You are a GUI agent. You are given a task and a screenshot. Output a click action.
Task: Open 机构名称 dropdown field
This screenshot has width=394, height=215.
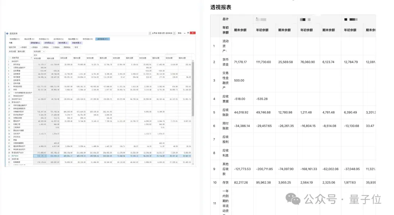pos(39,51)
